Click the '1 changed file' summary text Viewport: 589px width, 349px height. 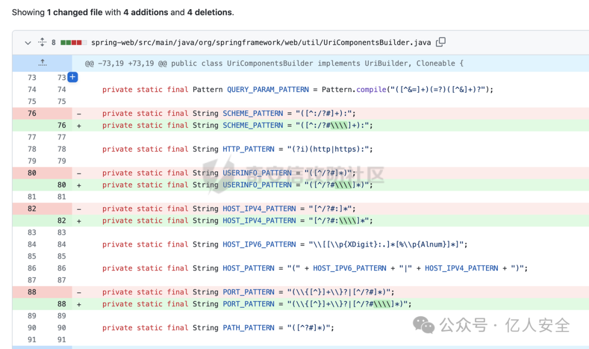[74, 13]
